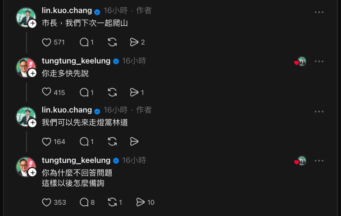Click the heart reaction avatar beside the "你走多快先說" post
The image size is (341, 216).
[x=300, y=62]
